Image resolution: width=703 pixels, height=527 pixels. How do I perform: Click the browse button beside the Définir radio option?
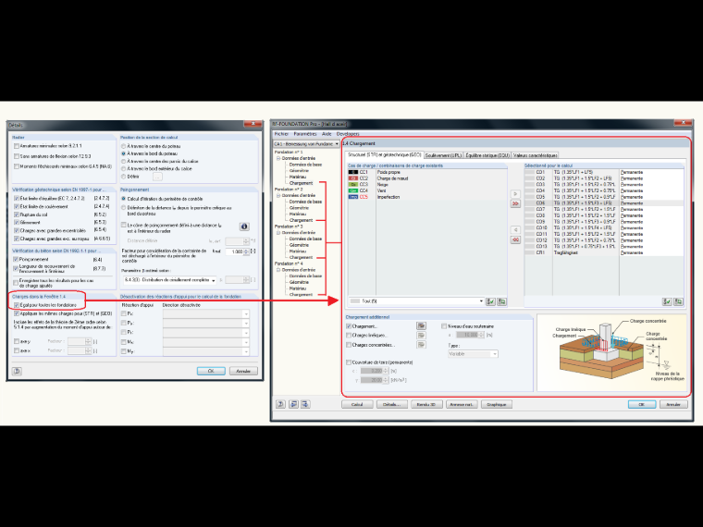[x=157, y=177]
